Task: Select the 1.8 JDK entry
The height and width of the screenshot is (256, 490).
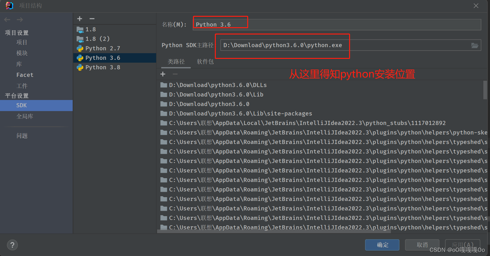Action: tap(115, 29)
